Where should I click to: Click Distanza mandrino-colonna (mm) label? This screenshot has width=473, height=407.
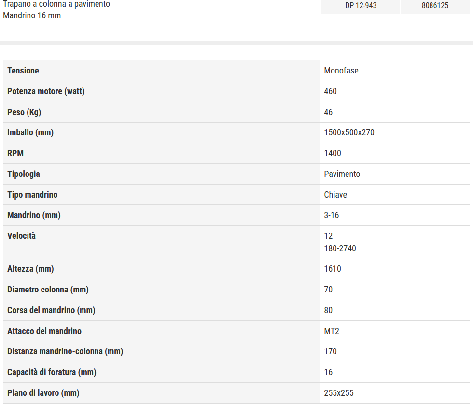65,352
